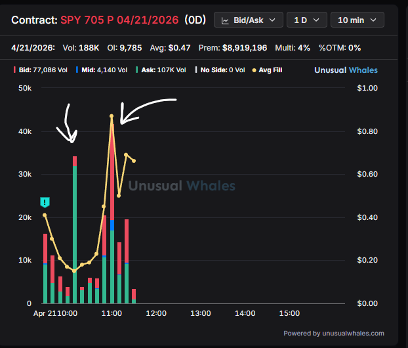Click the %OTM: 0% statistic

[340, 48]
